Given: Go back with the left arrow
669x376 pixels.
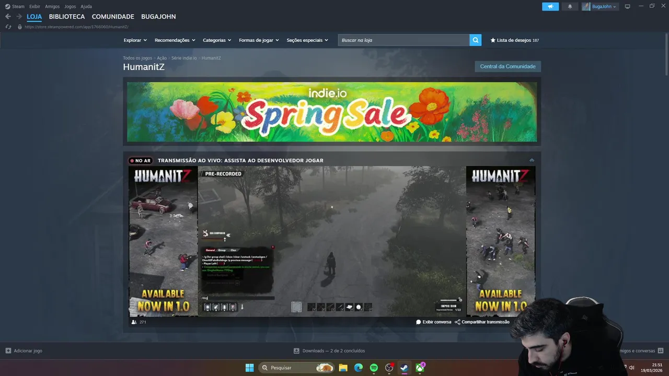Looking at the screenshot, I should click(x=8, y=17).
